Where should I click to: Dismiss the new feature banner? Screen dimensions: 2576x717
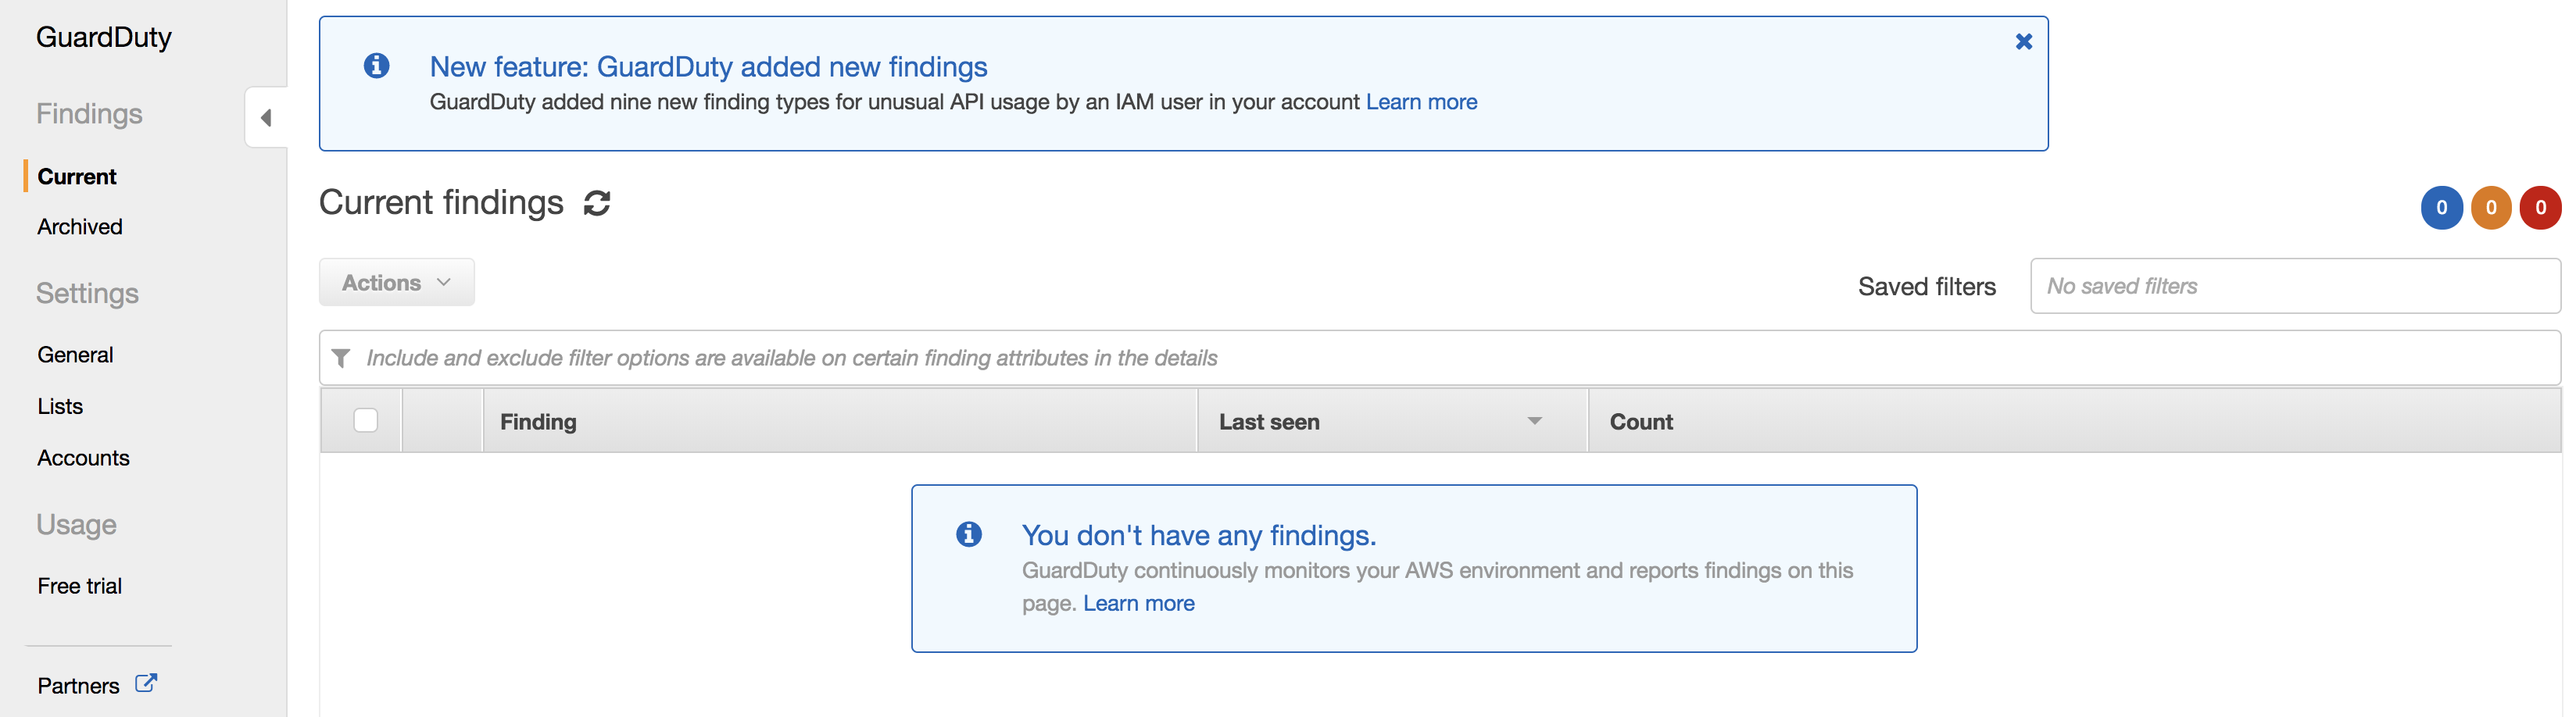point(2023,42)
